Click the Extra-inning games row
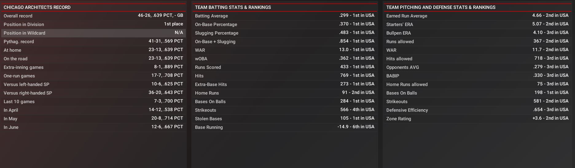This screenshot has height=168, width=575. [x=93, y=67]
